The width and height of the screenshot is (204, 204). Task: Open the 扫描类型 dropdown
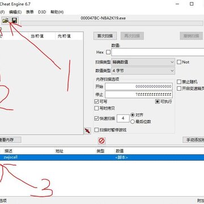click(x=143, y=62)
